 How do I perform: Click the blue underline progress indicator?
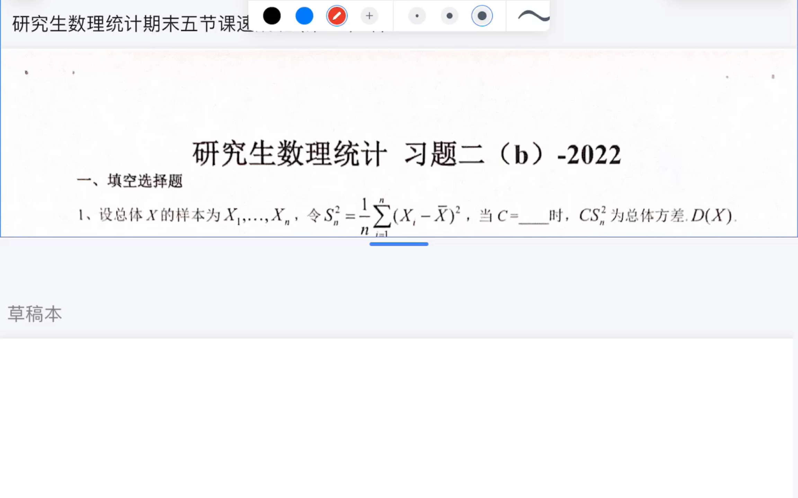(x=399, y=244)
